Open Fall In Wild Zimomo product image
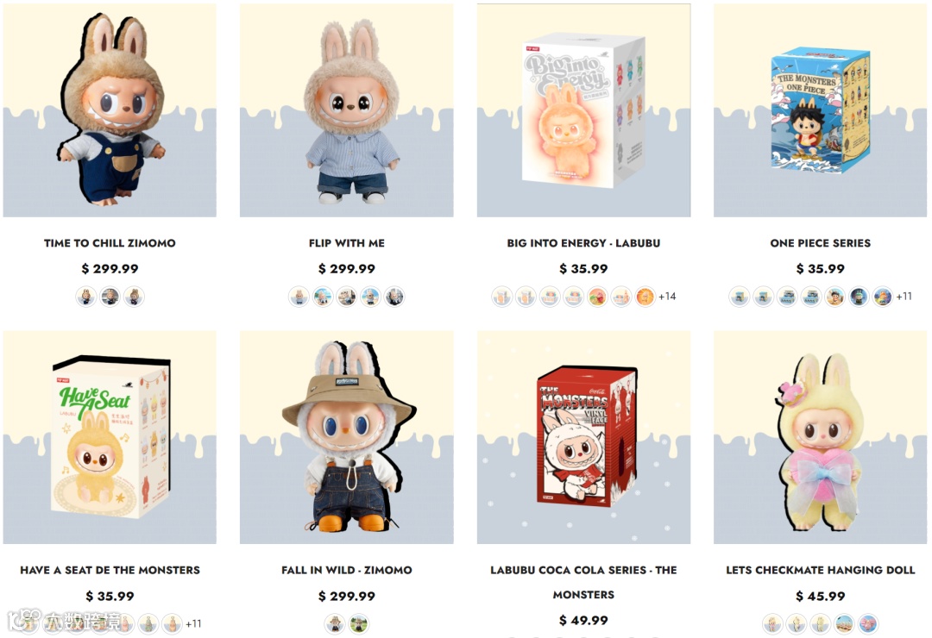932x638 pixels. click(x=347, y=437)
